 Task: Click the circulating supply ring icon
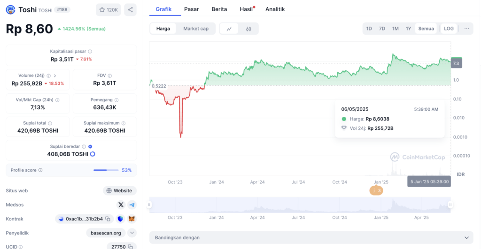pyautogui.click(x=93, y=154)
